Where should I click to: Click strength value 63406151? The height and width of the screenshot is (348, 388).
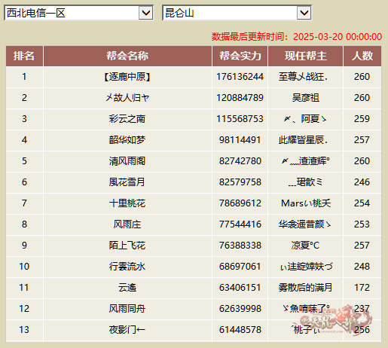[240, 288]
